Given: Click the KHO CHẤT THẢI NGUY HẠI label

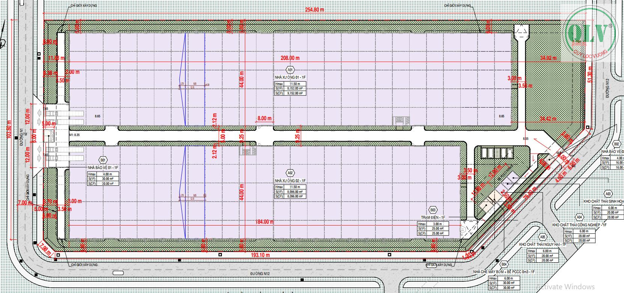Looking at the screenshot, I should click(542, 244).
